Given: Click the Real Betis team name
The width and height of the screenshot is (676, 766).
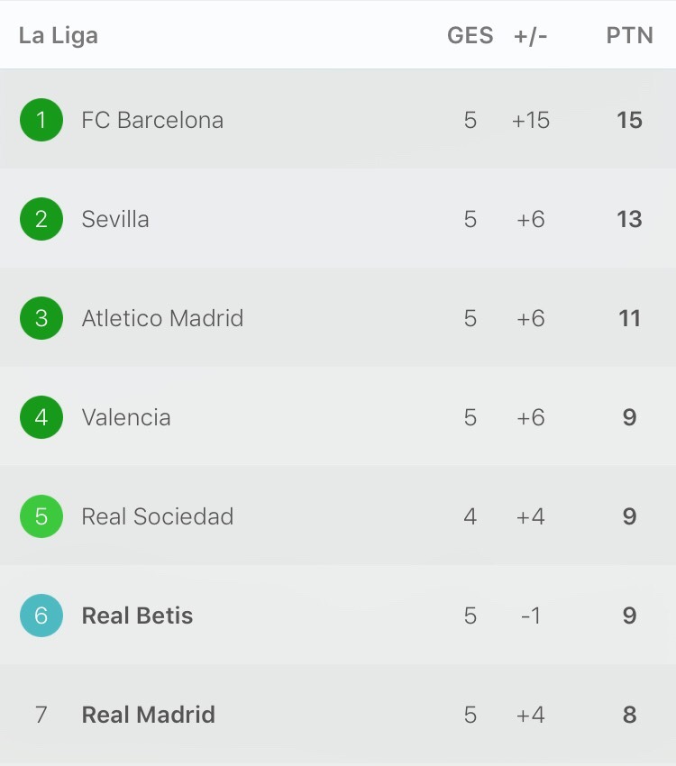Looking at the screenshot, I should point(137,616).
